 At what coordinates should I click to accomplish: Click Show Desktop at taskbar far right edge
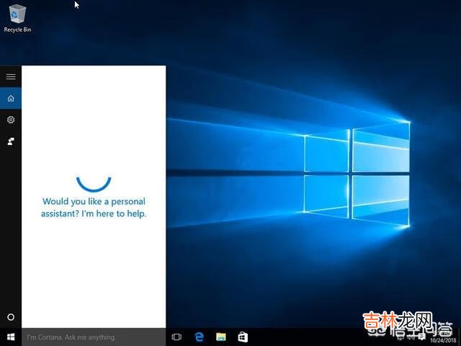pyautogui.click(x=460, y=337)
